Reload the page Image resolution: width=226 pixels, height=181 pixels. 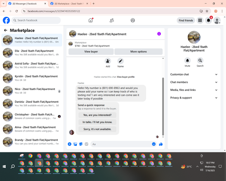17,11
